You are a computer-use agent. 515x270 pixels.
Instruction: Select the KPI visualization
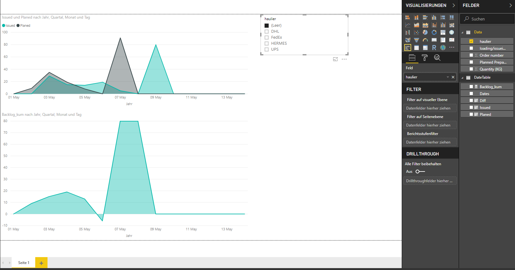(452, 40)
